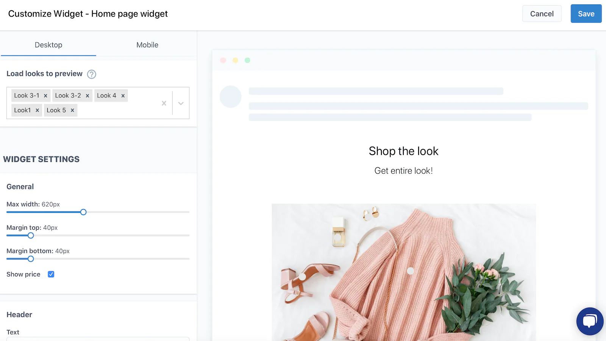Open the help icon beside Load looks
606x341 pixels.
point(92,74)
